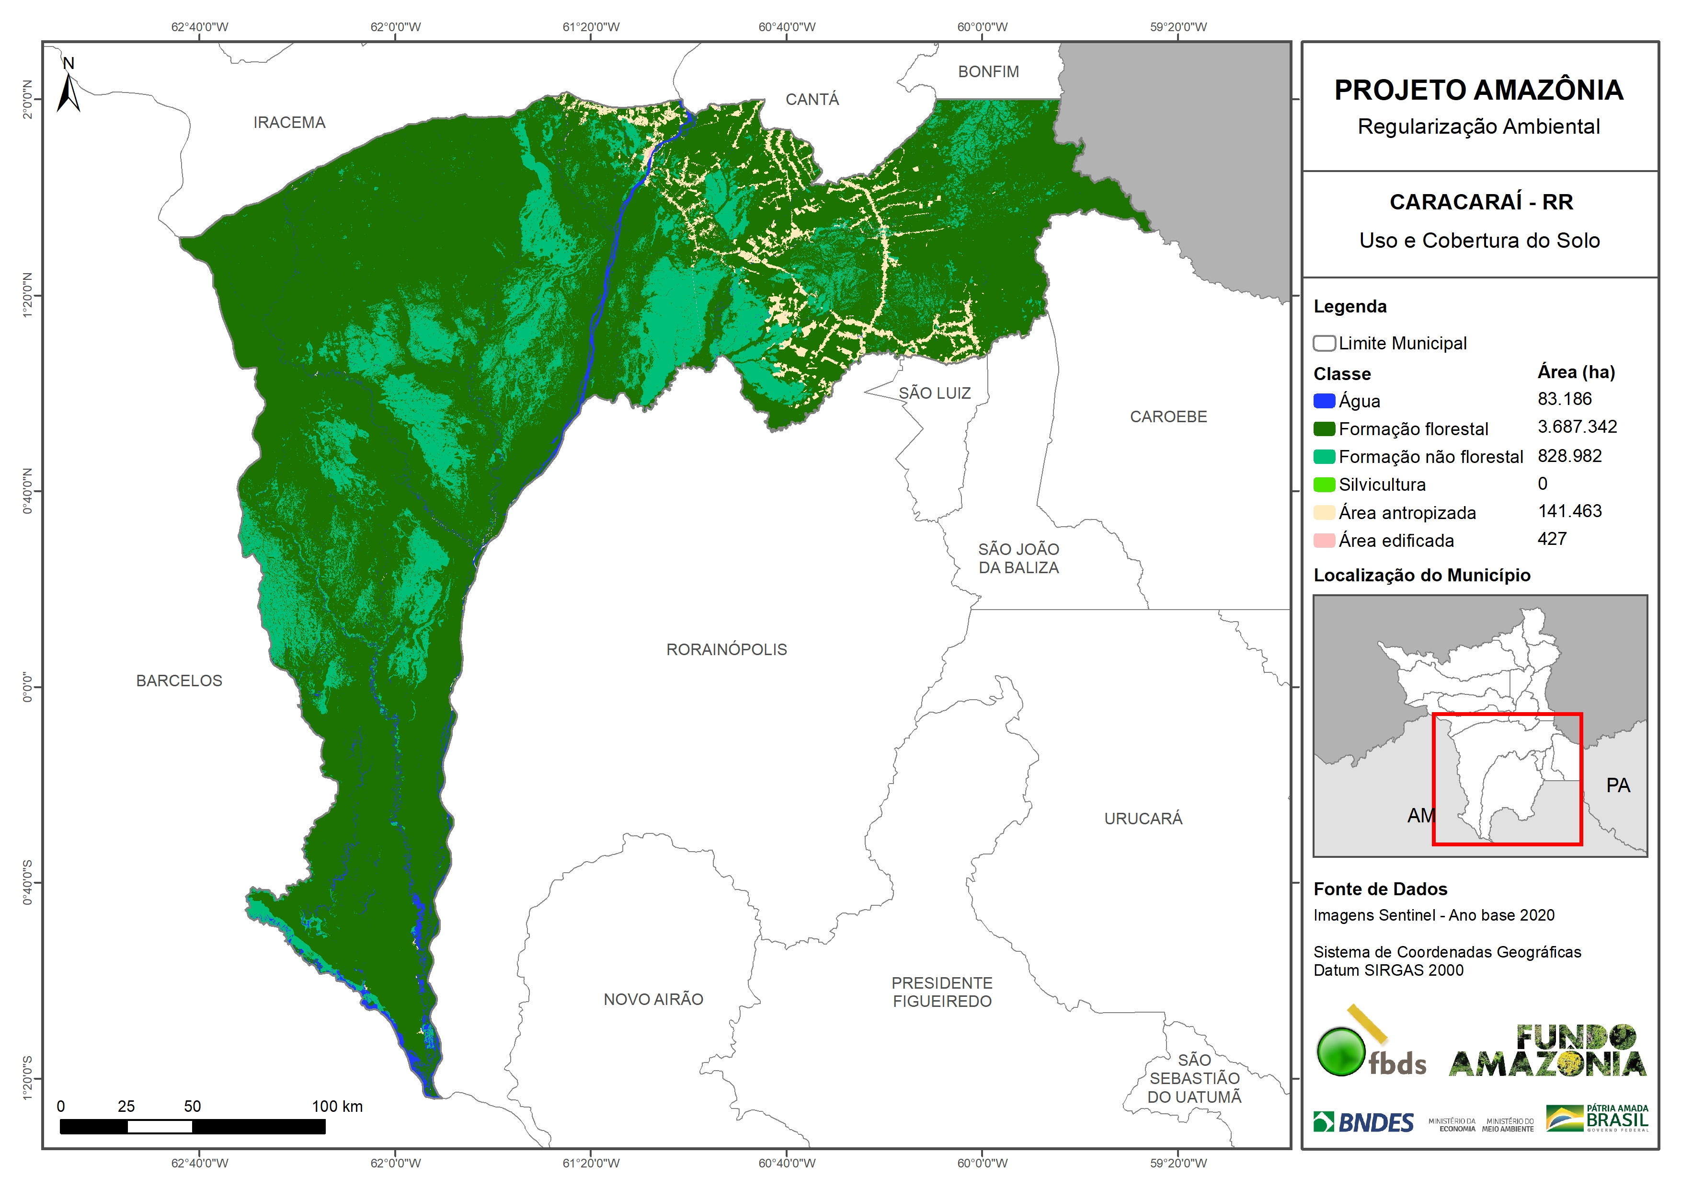Click the Formação não florestal swatch

(x=1324, y=456)
